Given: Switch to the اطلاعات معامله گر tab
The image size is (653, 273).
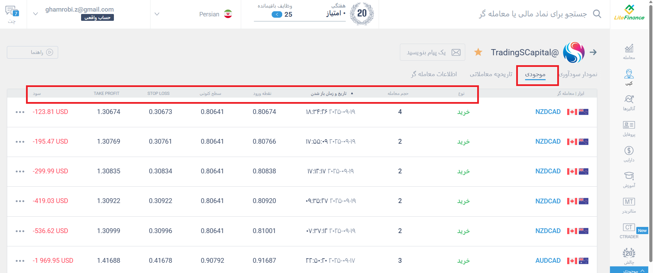Looking at the screenshot, I should pyautogui.click(x=434, y=74).
